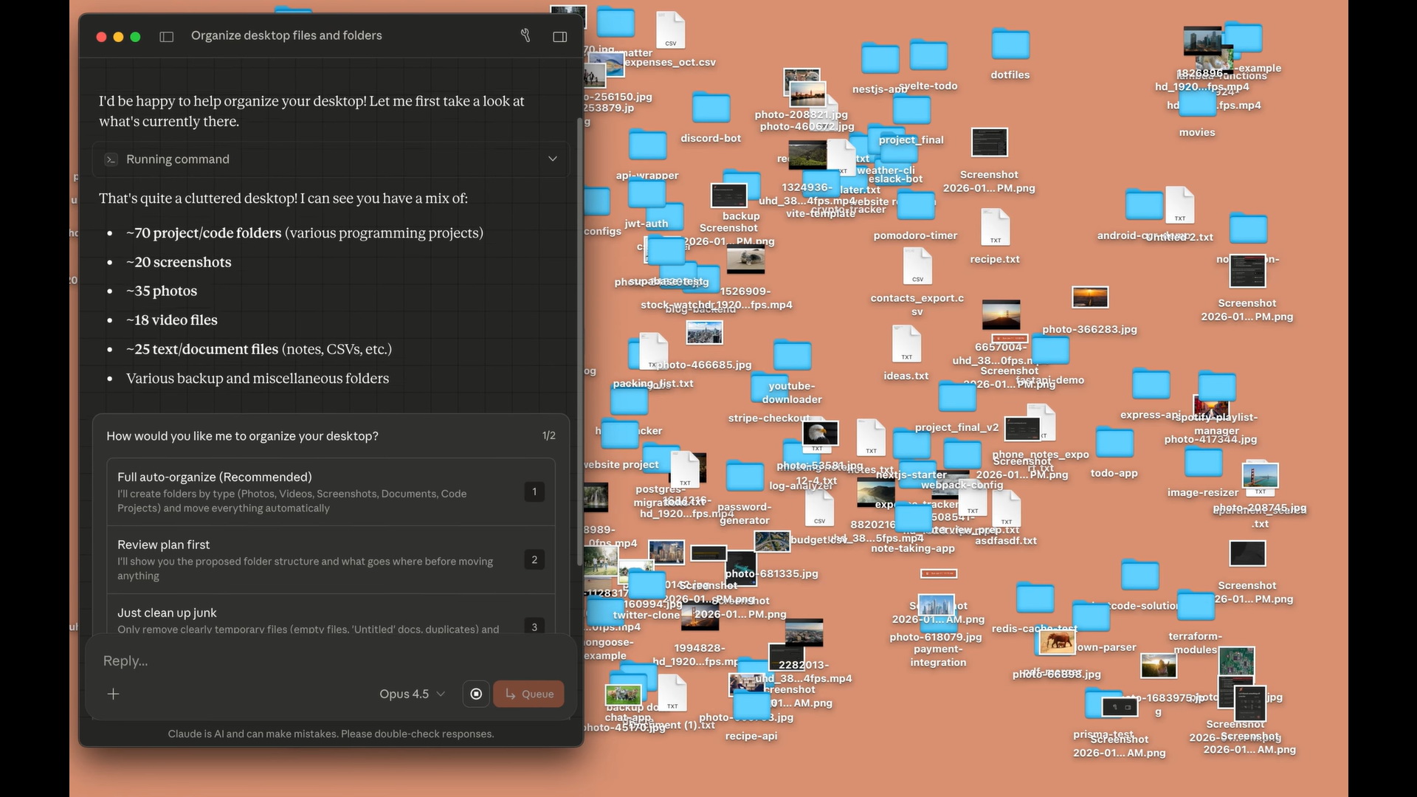Open the photo-366283.jpg thumbnail

(1089, 298)
